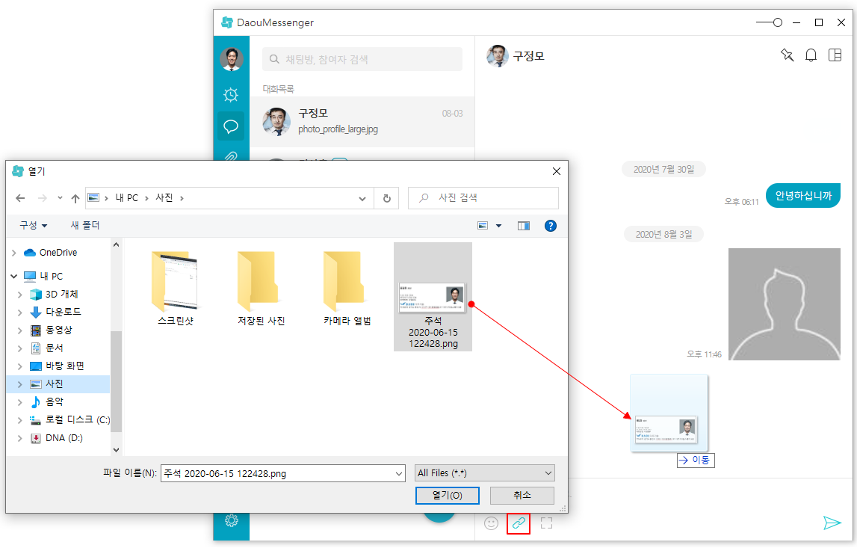This screenshot has height=548, width=857.
Task: Click the 새 폴더 toolbar item
Action: pos(85,225)
